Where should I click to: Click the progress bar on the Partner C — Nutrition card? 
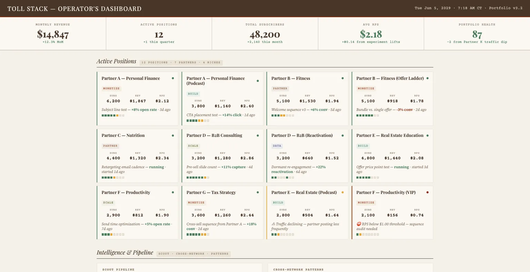113,178
